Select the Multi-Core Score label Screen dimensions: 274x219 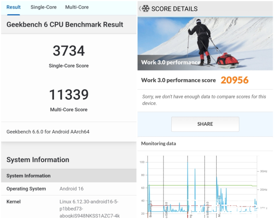click(x=68, y=109)
